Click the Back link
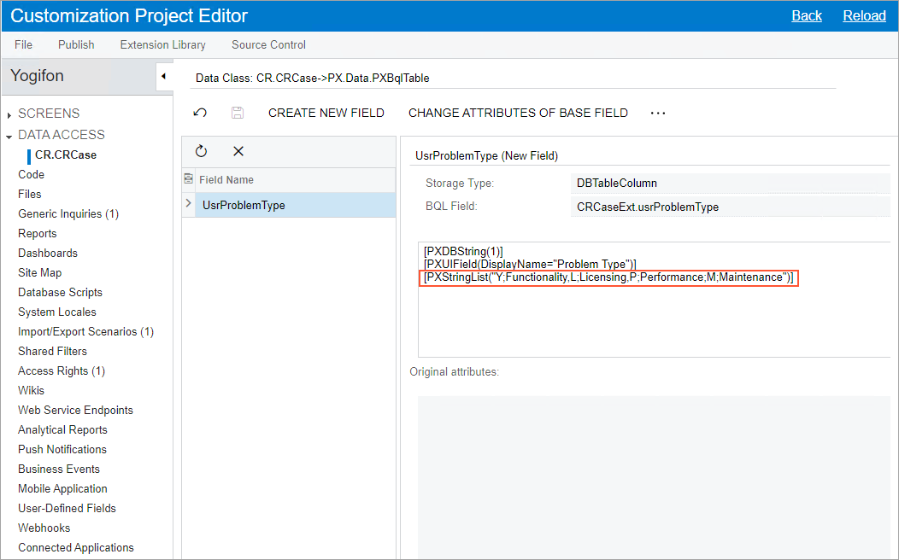 (x=806, y=15)
